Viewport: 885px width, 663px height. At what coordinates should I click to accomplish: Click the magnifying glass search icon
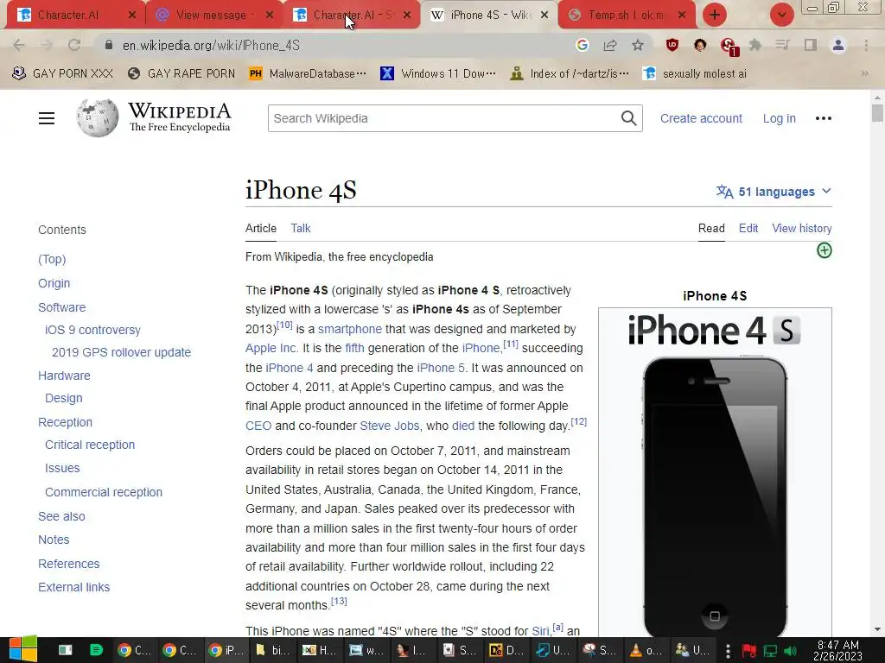click(629, 118)
